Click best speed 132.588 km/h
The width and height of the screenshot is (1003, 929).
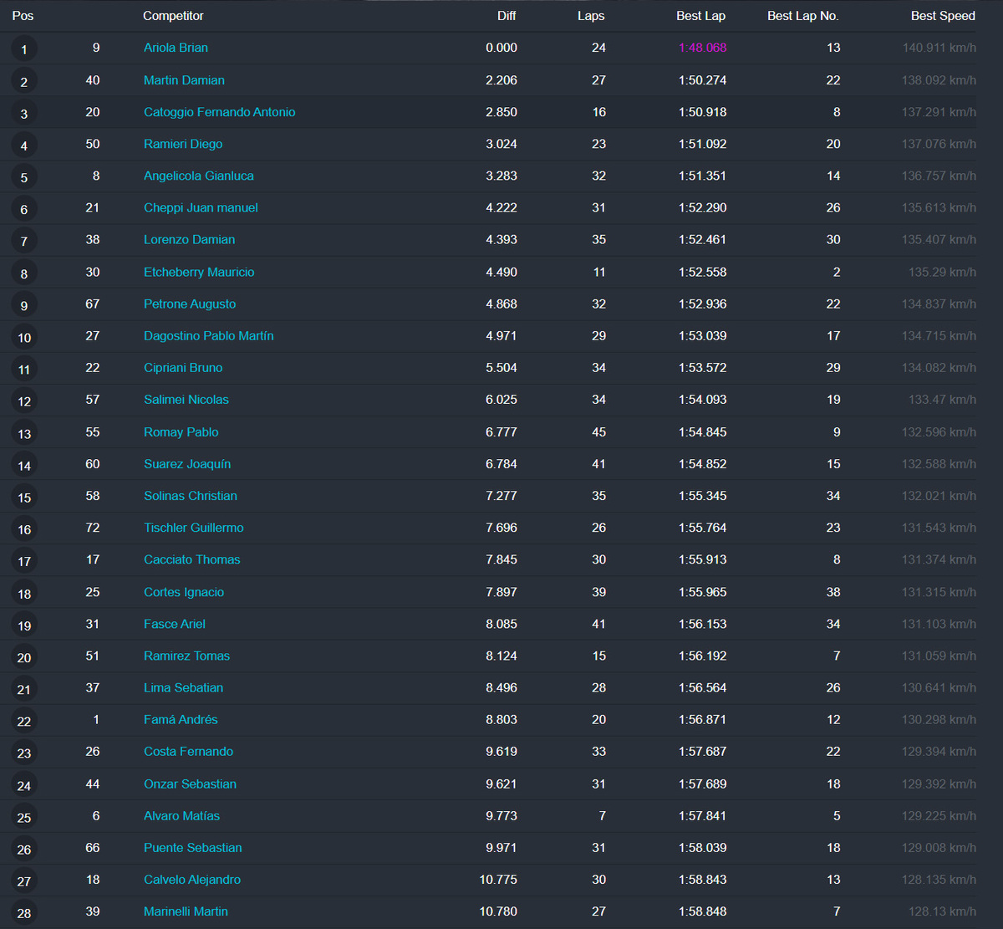pyautogui.click(x=939, y=464)
